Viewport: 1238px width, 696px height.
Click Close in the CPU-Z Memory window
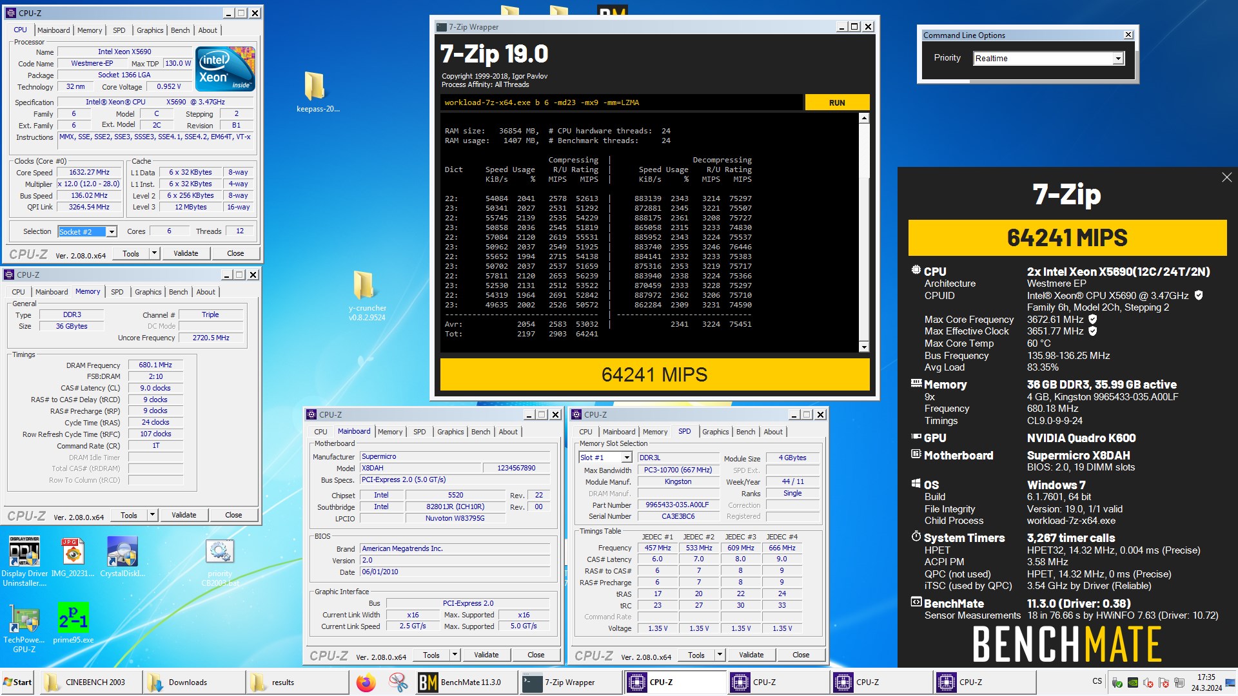(x=233, y=515)
